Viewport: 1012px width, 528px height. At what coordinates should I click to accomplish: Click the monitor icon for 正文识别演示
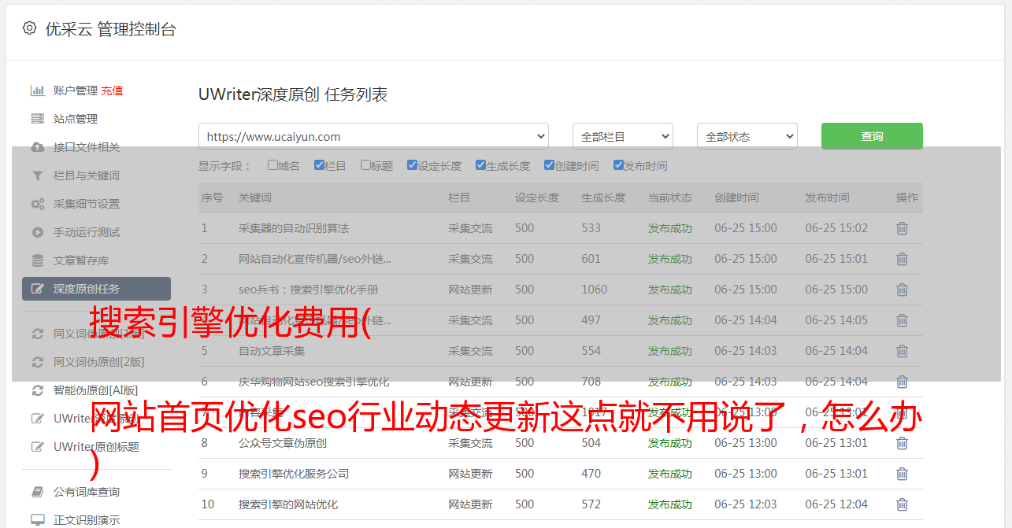pyautogui.click(x=37, y=520)
